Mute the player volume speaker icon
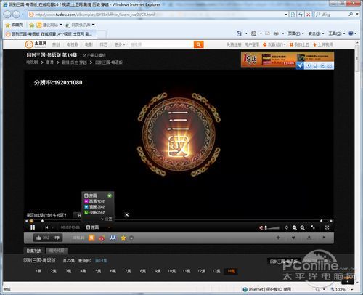 tap(261, 227)
